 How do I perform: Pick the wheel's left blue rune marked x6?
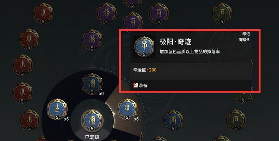[x=57, y=109]
